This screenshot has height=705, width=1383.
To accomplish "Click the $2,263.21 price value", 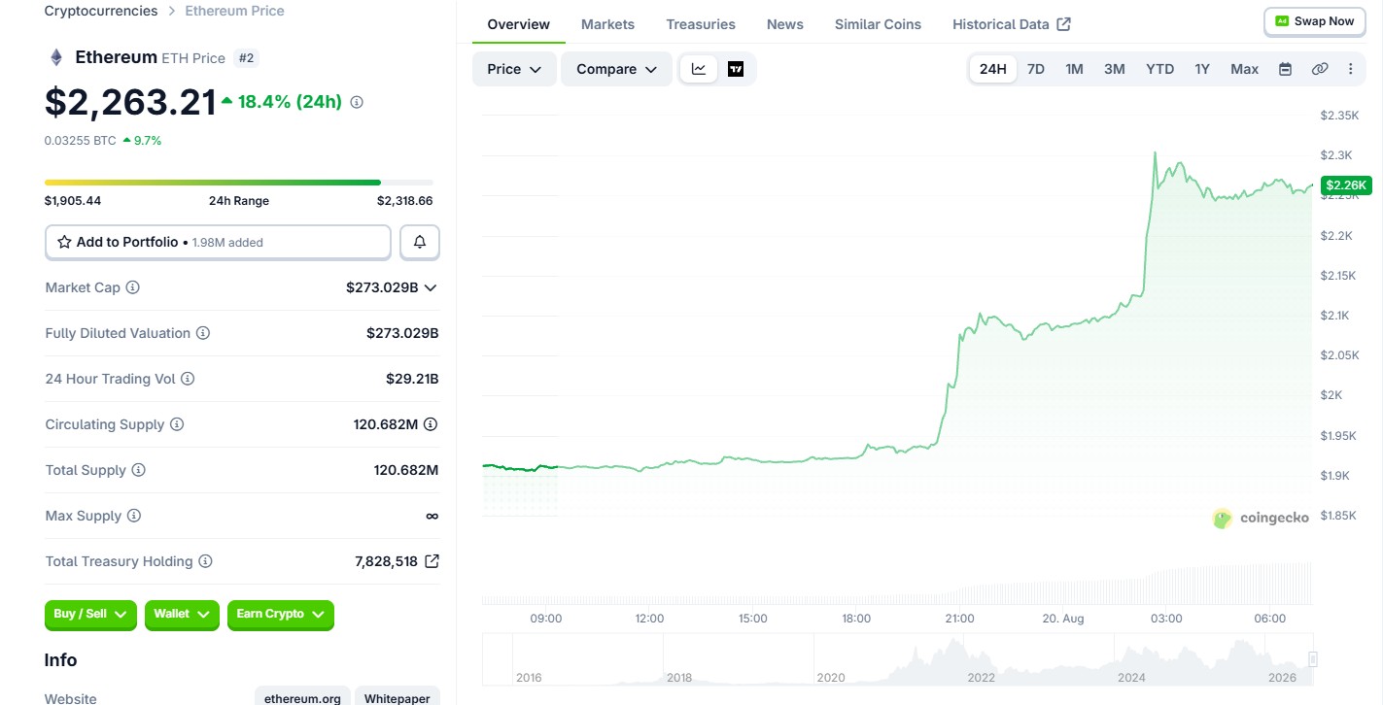I will (130, 102).
